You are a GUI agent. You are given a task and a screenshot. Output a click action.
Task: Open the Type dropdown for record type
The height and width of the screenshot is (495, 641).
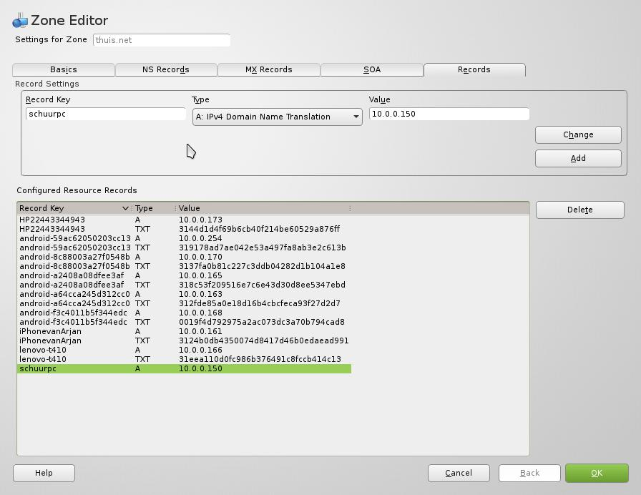point(277,117)
